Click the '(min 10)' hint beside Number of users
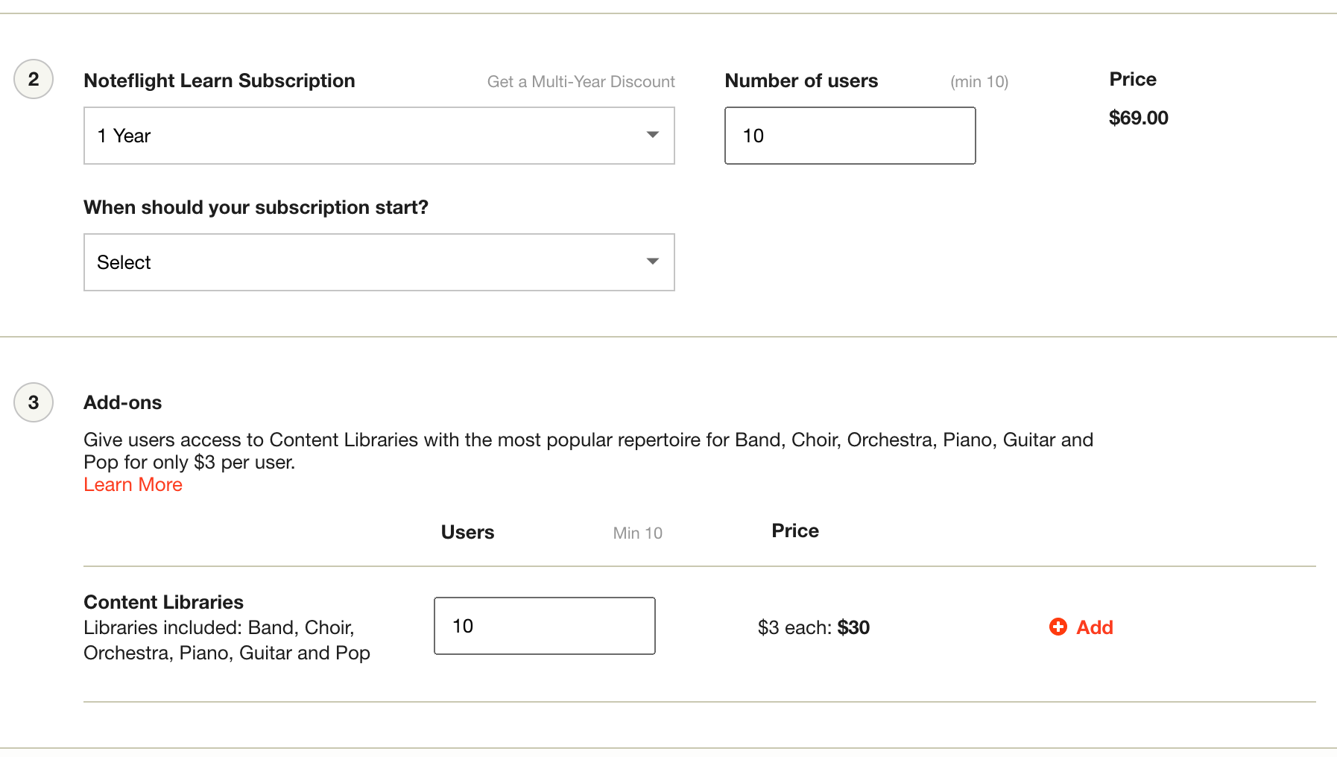The width and height of the screenshot is (1337, 757). tap(979, 82)
